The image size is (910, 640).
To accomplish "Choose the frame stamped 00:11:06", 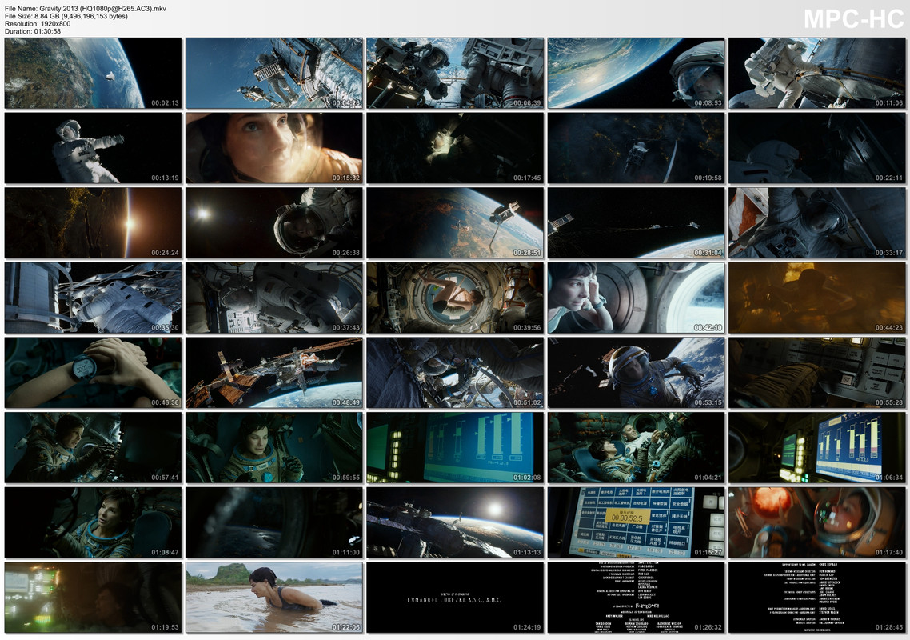I will [817, 73].
